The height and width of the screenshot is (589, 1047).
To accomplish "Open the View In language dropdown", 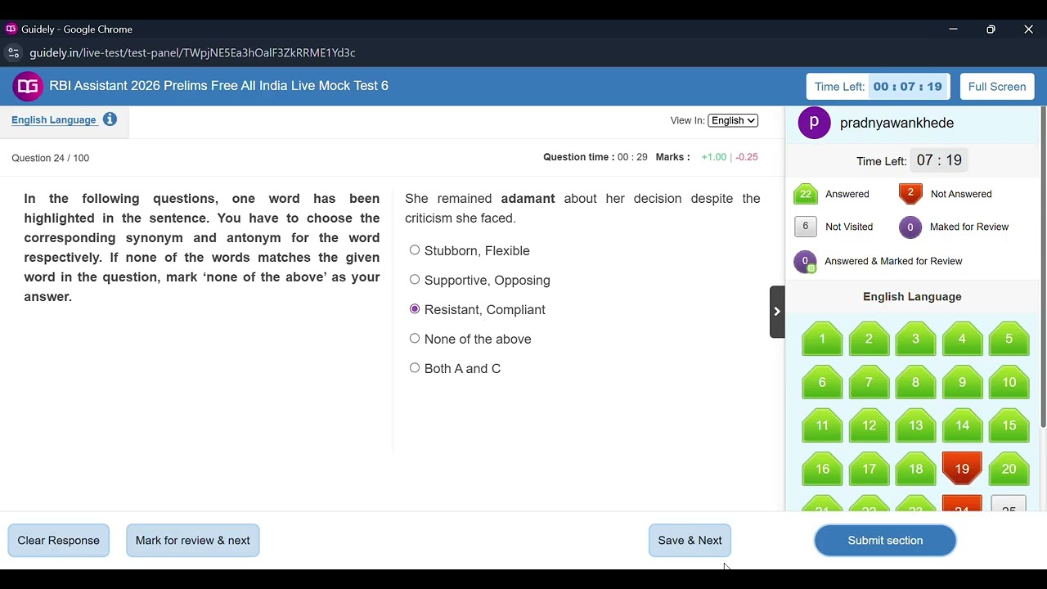I will 733,120.
